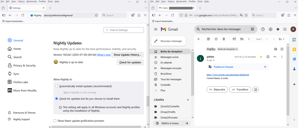Open Google apps grid icon
The image size is (298, 128).
coord(285,29)
